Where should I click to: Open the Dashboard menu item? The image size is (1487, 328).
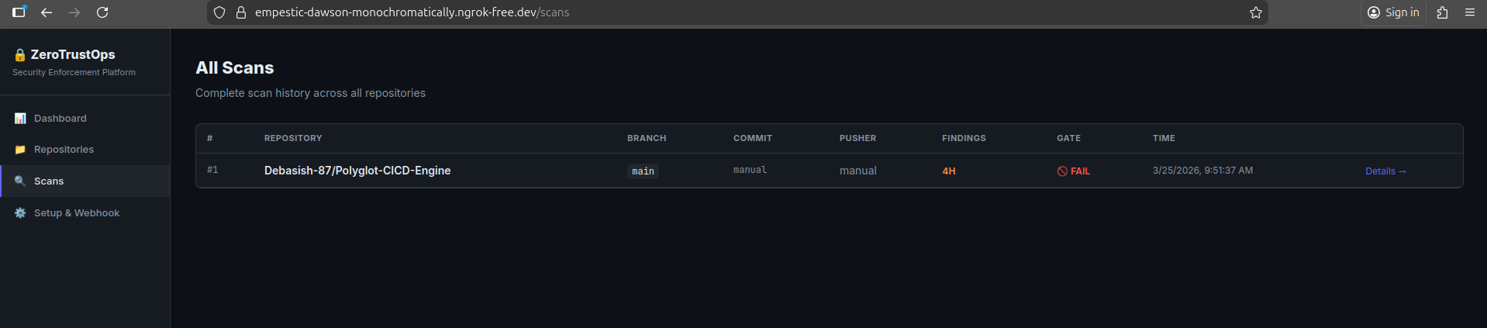pyautogui.click(x=60, y=119)
